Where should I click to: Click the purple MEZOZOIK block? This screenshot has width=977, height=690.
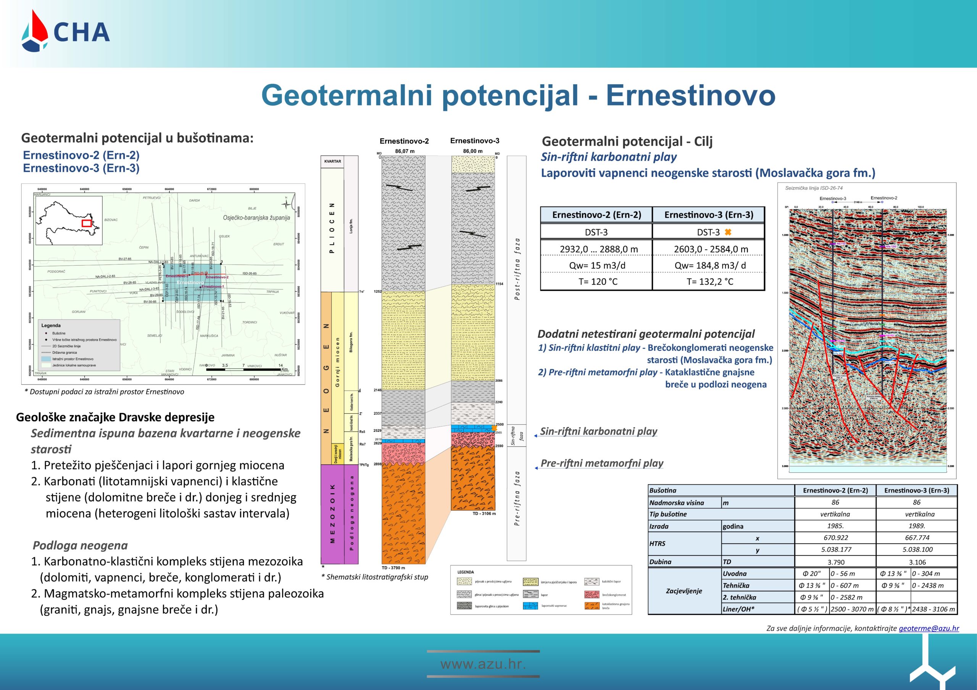332,514
